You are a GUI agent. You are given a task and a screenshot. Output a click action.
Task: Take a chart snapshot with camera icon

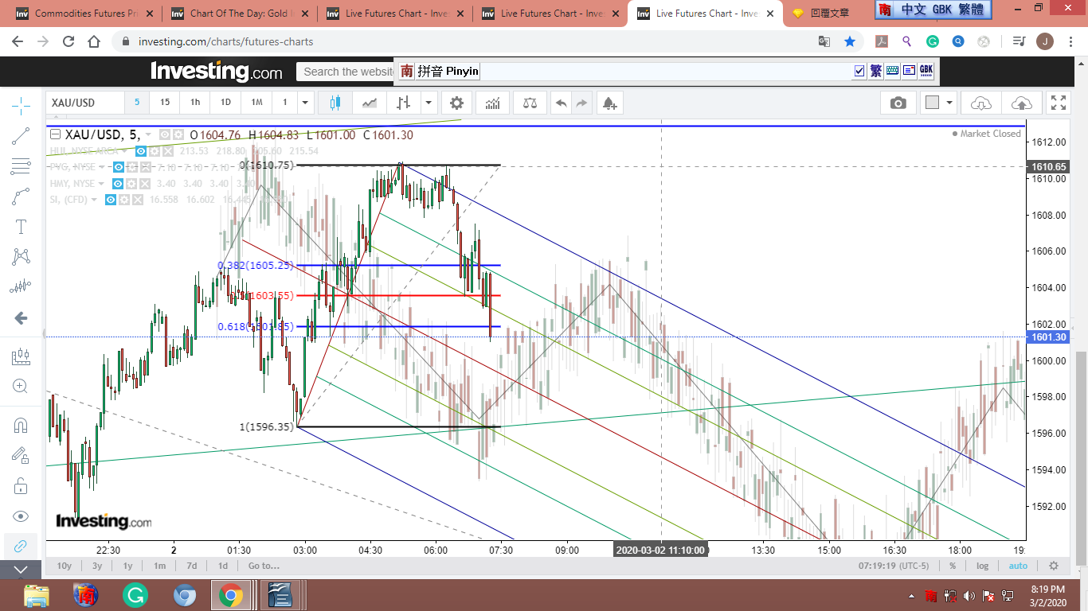tap(898, 103)
